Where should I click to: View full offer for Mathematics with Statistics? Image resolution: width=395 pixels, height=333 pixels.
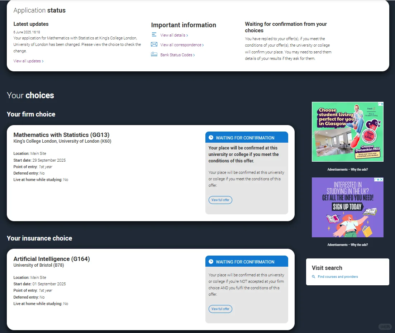pos(220,200)
